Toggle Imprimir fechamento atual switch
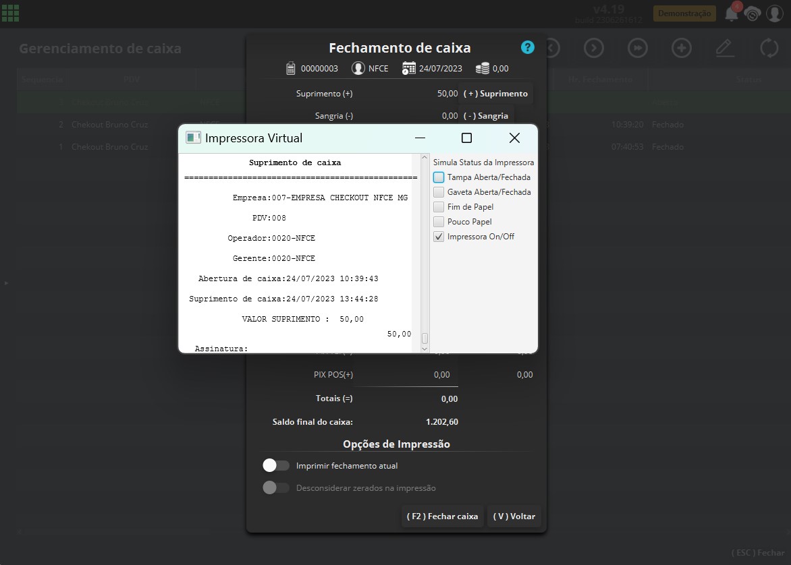Image resolution: width=791 pixels, height=565 pixels. tap(276, 466)
